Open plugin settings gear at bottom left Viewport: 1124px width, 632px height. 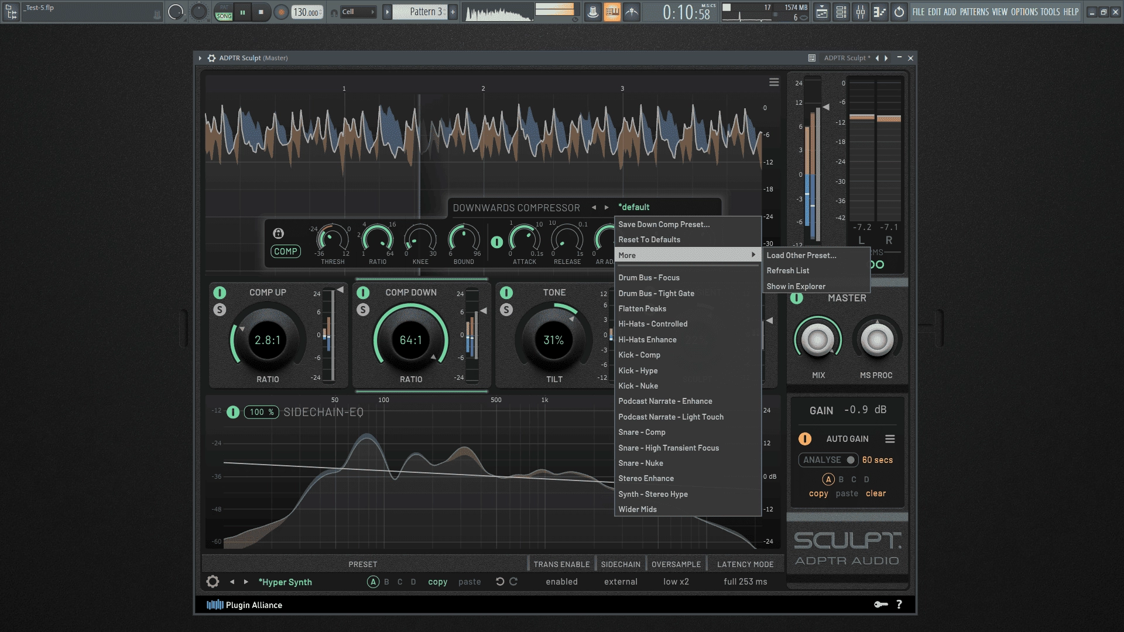click(213, 582)
